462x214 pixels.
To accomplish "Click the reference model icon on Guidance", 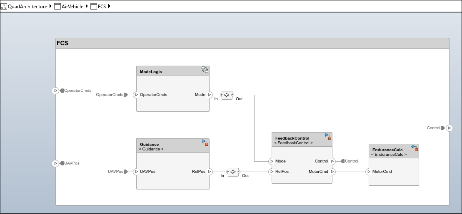I will [205, 143].
